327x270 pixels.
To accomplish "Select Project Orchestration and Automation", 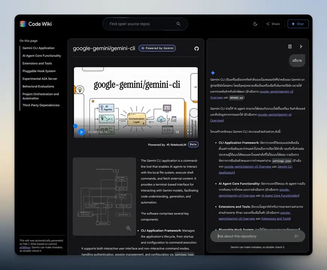I will (x=41, y=96).
